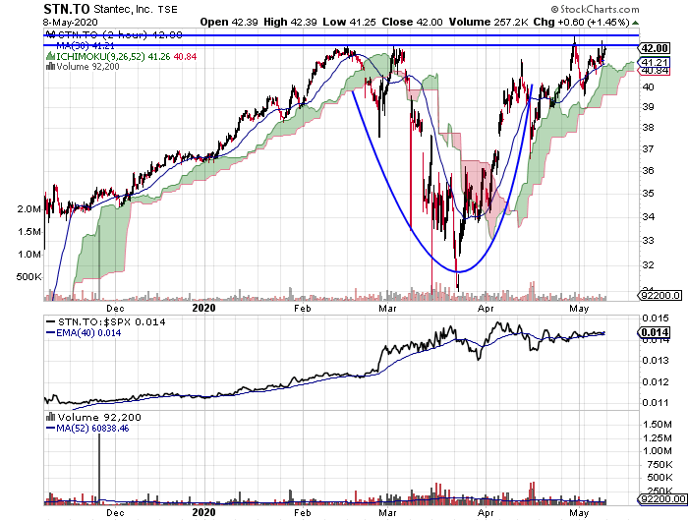Viewport: 688px width, 521px height.
Task: Click the 500K volume scale label on the price panel
Action: [x=29, y=277]
